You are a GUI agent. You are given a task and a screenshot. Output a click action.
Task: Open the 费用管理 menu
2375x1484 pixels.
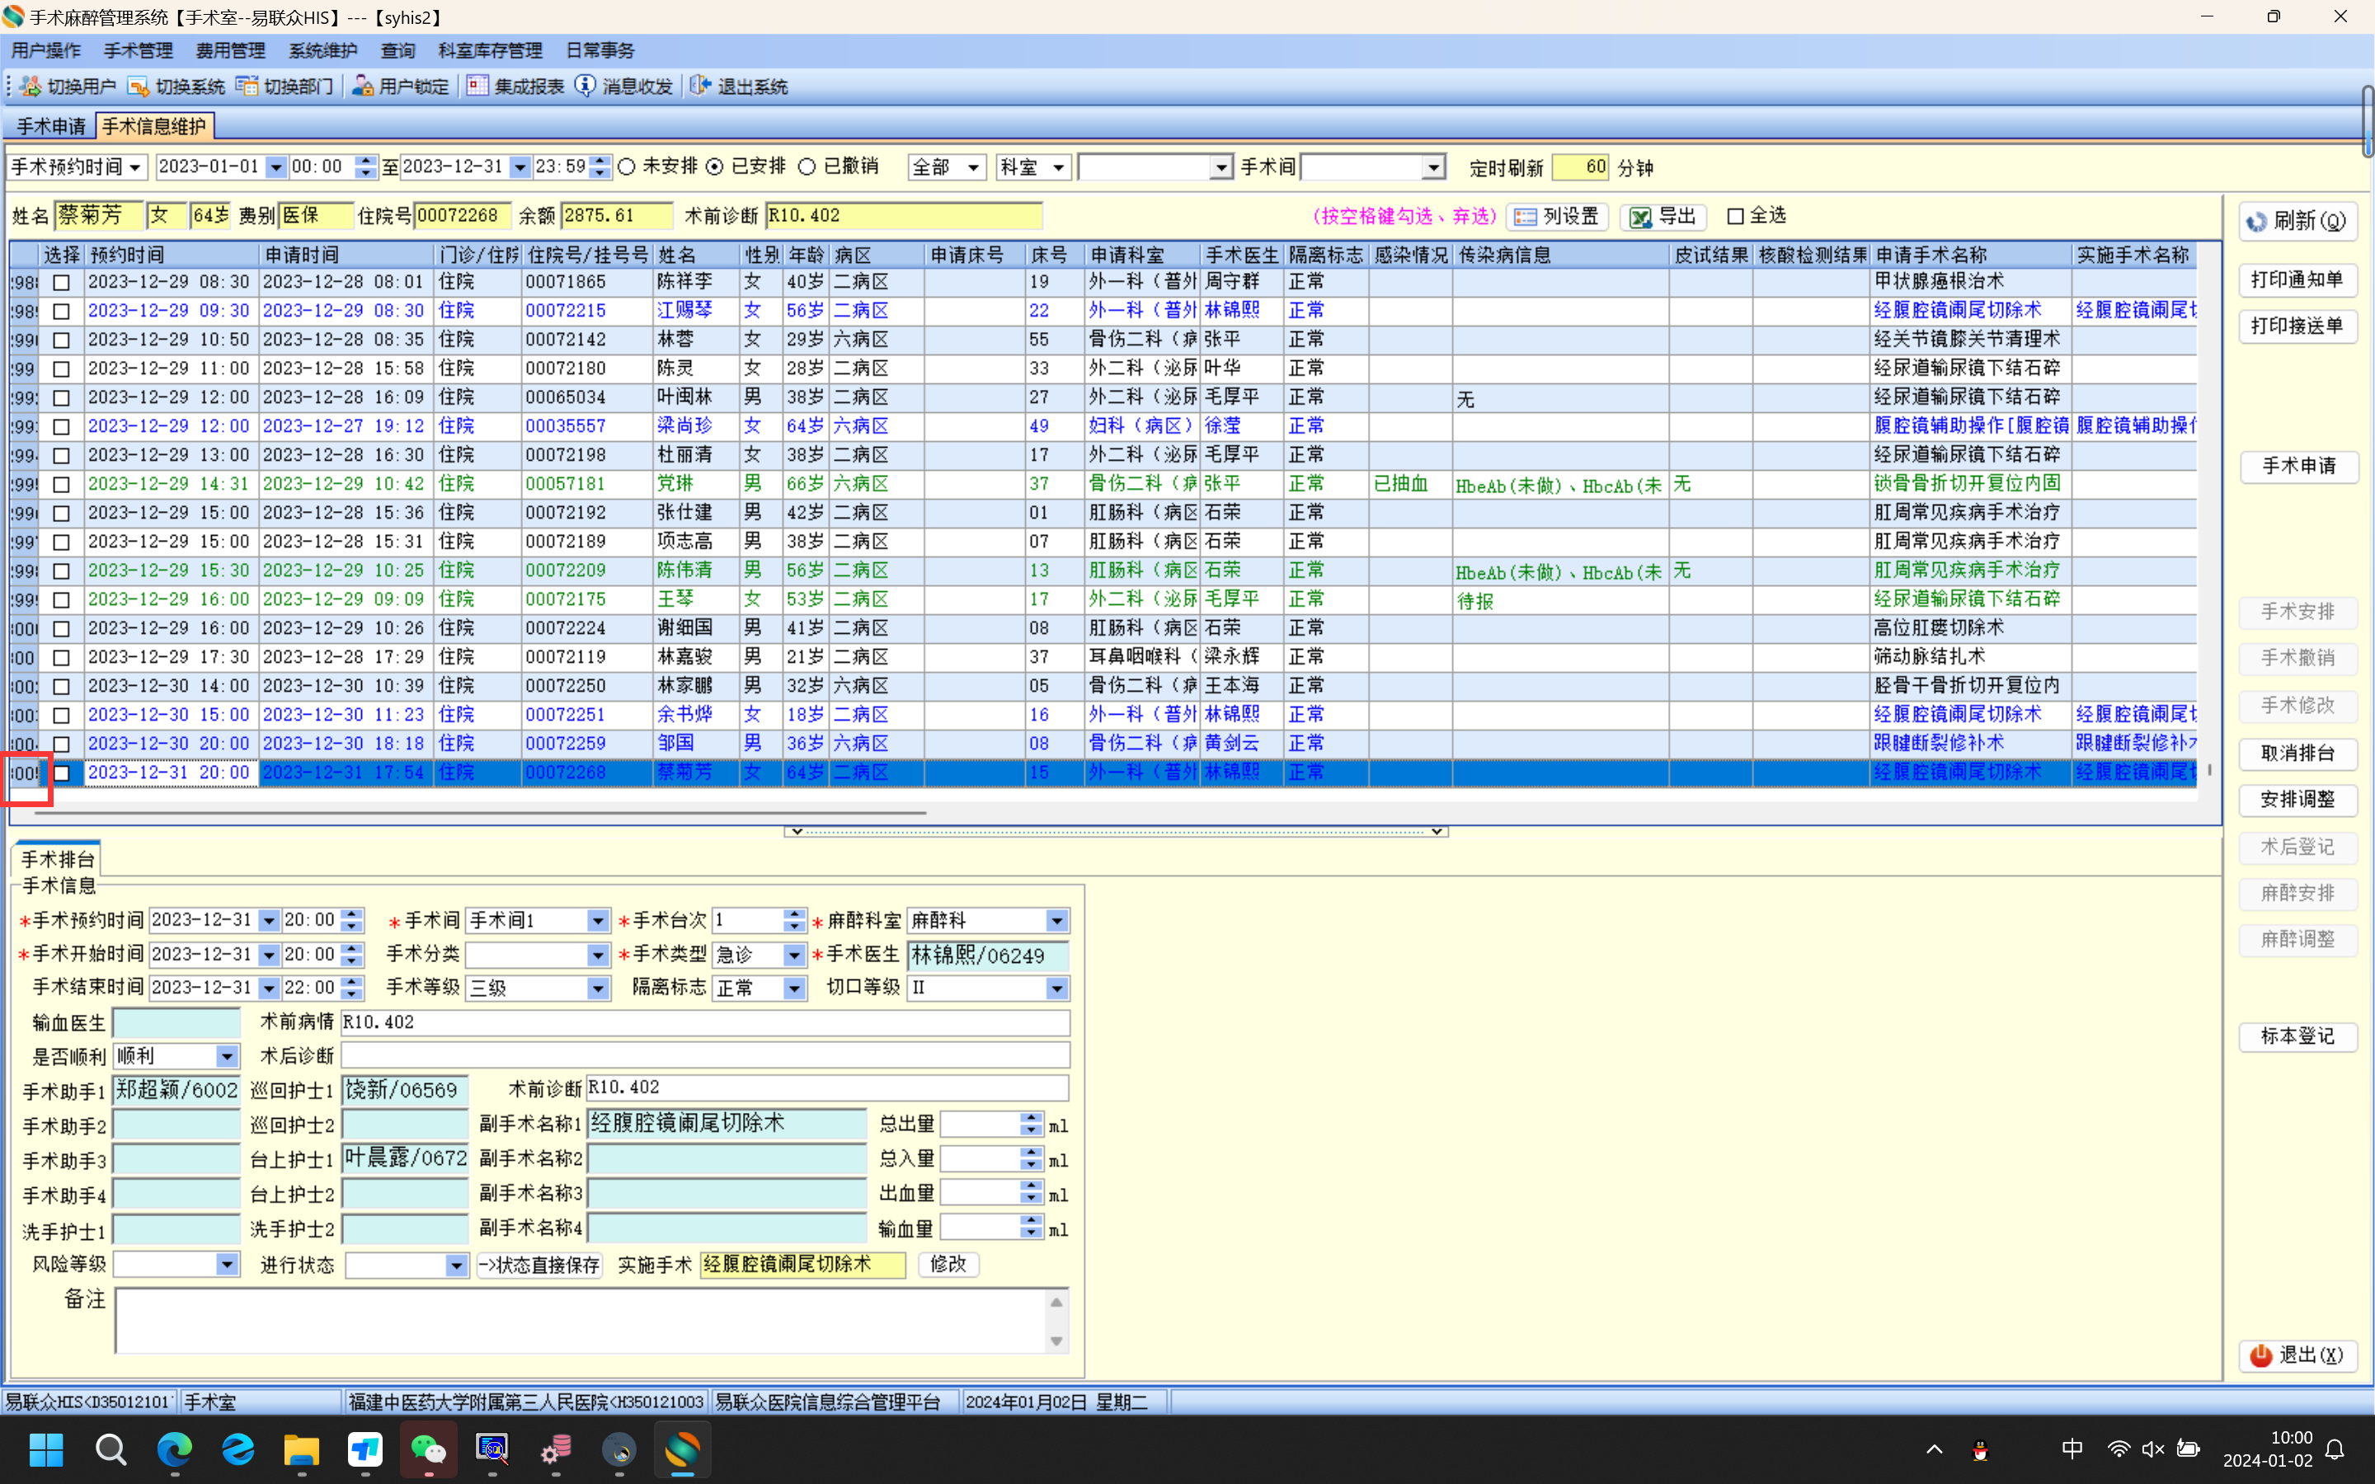[229, 50]
